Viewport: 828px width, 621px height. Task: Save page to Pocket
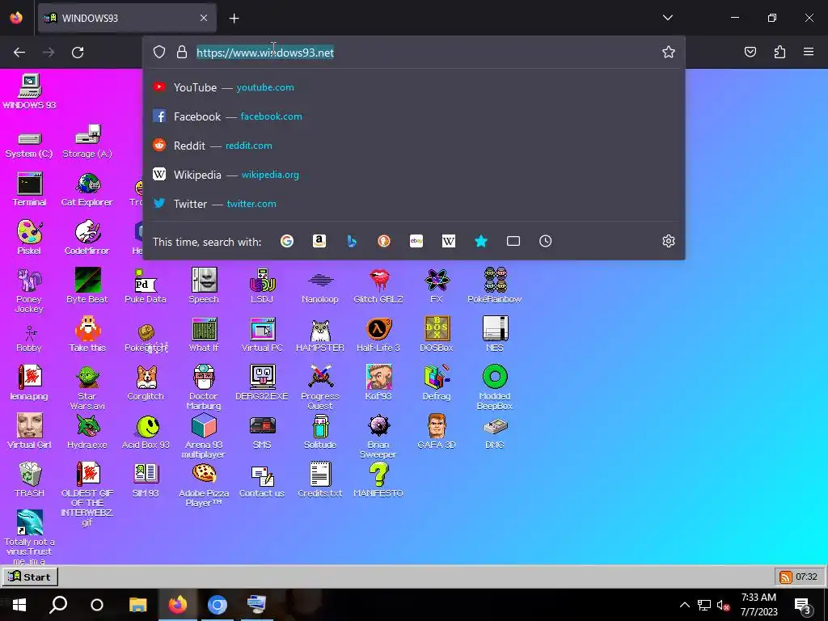(750, 52)
